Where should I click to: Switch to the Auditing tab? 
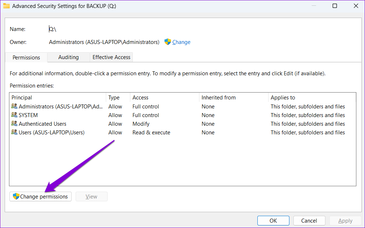68,57
